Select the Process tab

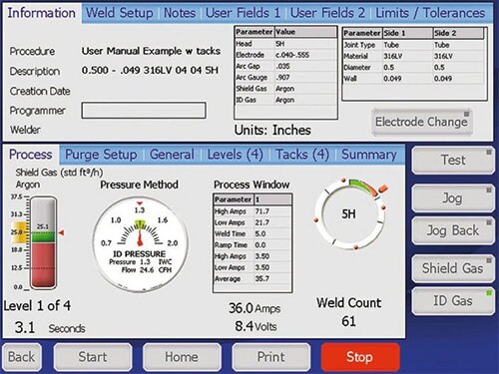click(x=31, y=155)
